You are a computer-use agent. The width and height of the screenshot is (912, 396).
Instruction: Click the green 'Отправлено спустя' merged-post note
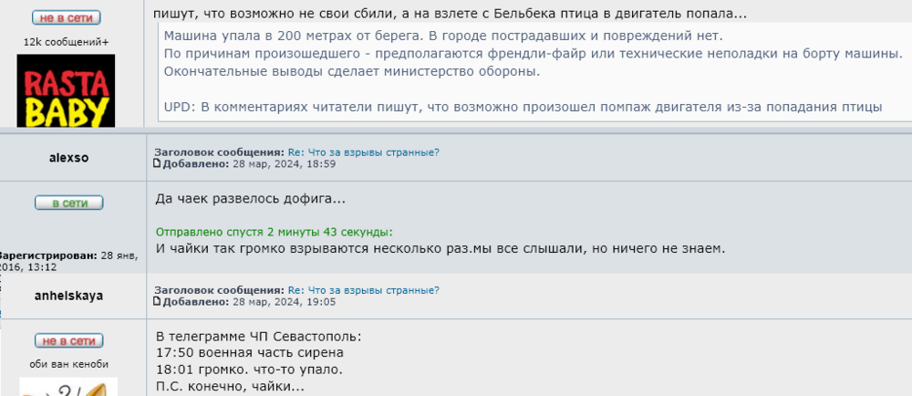tap(275, 232)
